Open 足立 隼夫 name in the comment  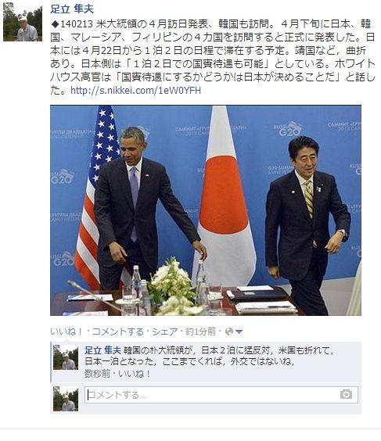[102, 350]
